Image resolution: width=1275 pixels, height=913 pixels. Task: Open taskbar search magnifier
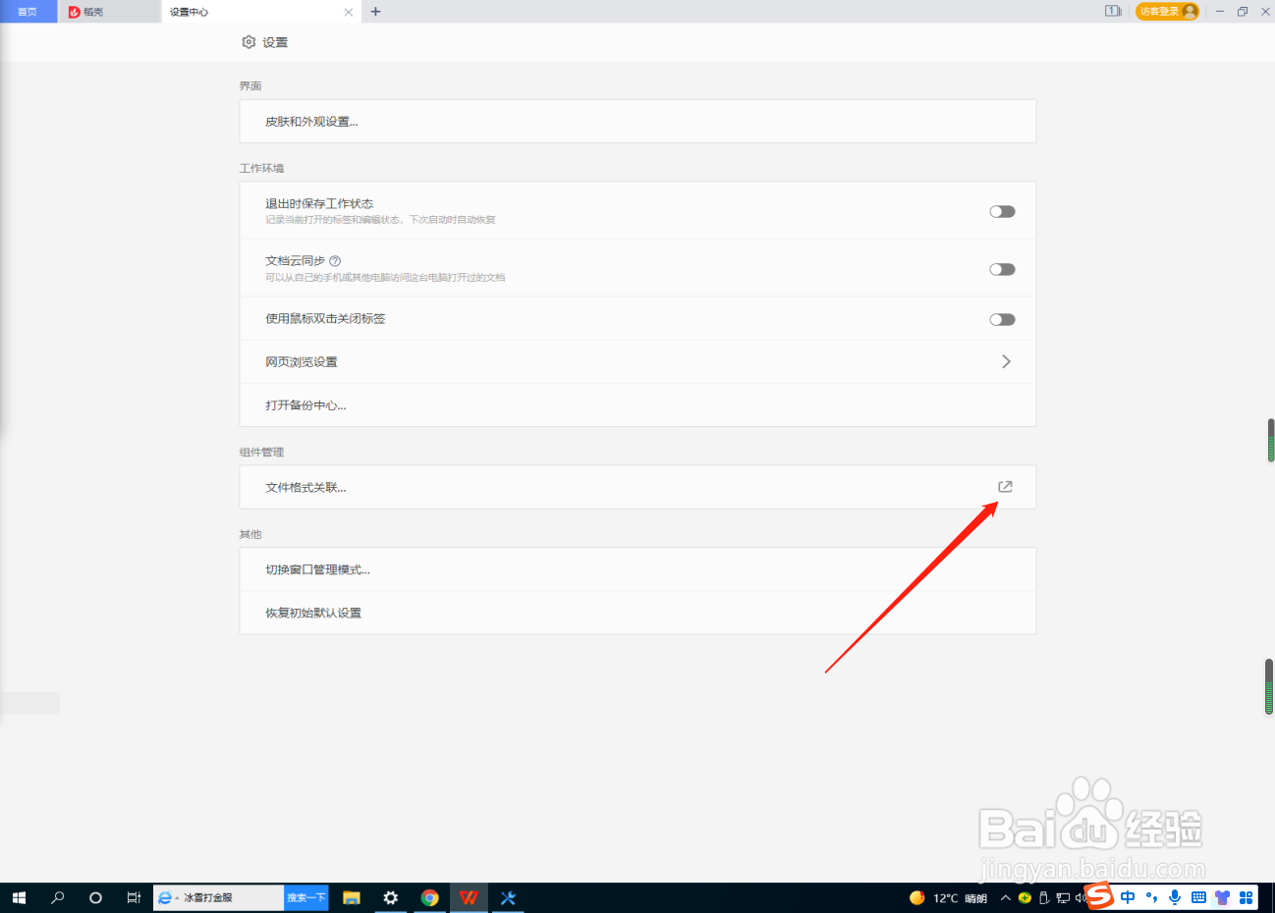tap(57, 897)
